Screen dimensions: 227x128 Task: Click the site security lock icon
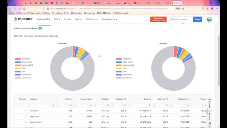48,9
